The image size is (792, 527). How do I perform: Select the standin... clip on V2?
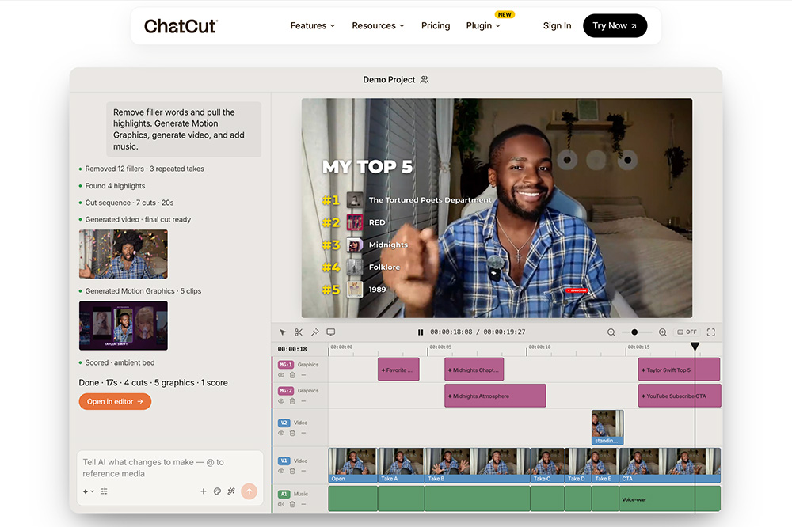(x=607, y=427)
